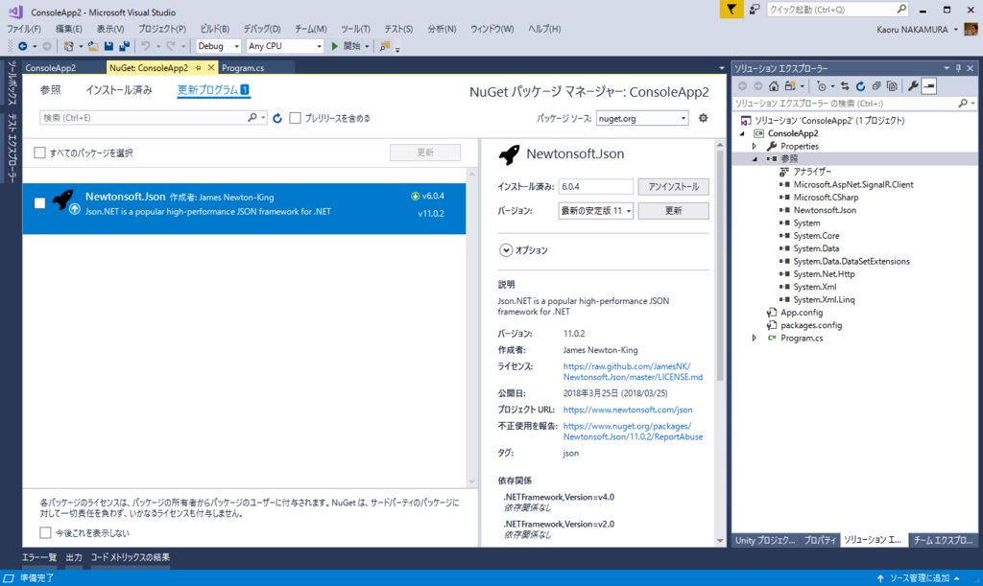Pin the Solution Explorer panel
The image size is (983, 586).
[958, 68]
